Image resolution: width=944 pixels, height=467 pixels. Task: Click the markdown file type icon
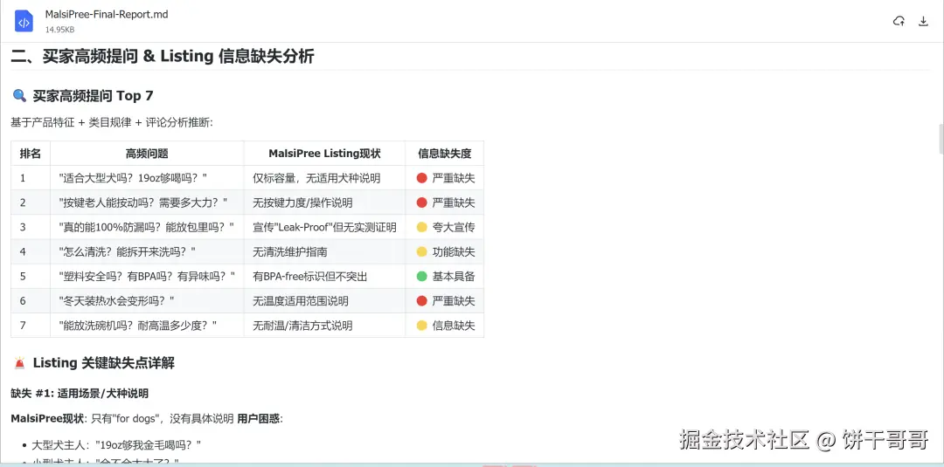(24, 22)
